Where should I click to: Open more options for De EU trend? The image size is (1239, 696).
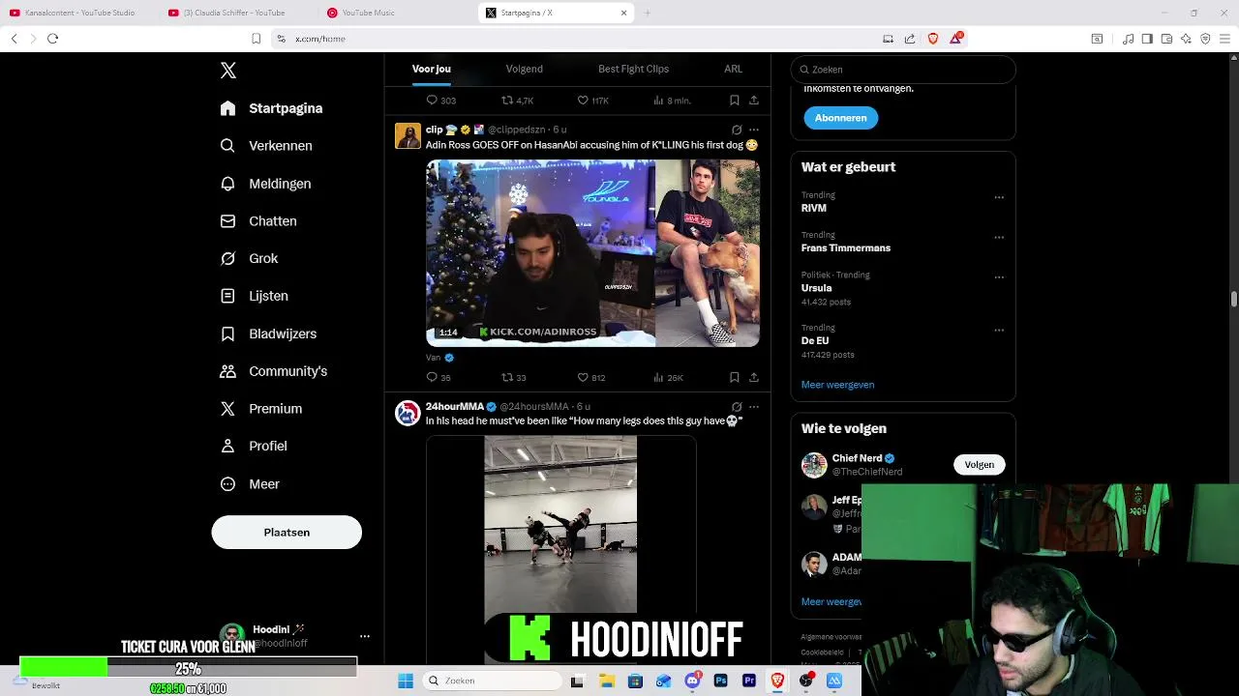coord(999,330)
